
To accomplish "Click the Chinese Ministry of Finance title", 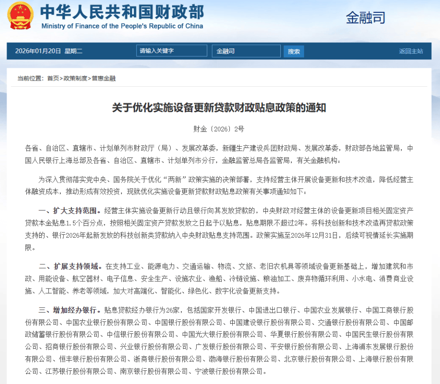I will click(x=122, y=12).
